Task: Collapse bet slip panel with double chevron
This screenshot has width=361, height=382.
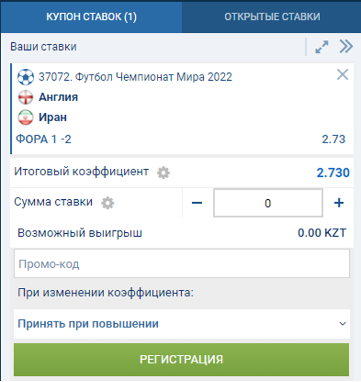Action: point(346,47)
